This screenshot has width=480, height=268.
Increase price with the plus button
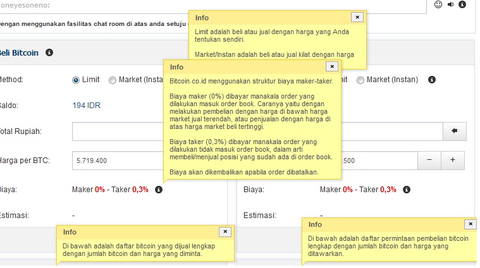(x=453, y=161)
